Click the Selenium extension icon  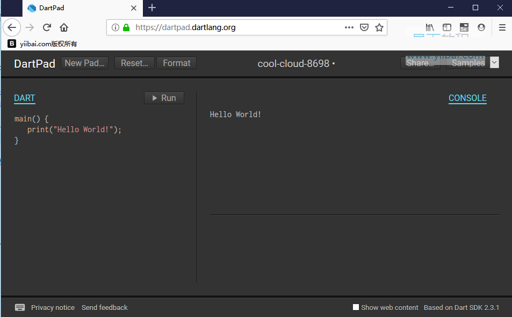click(x=464, y=27)
